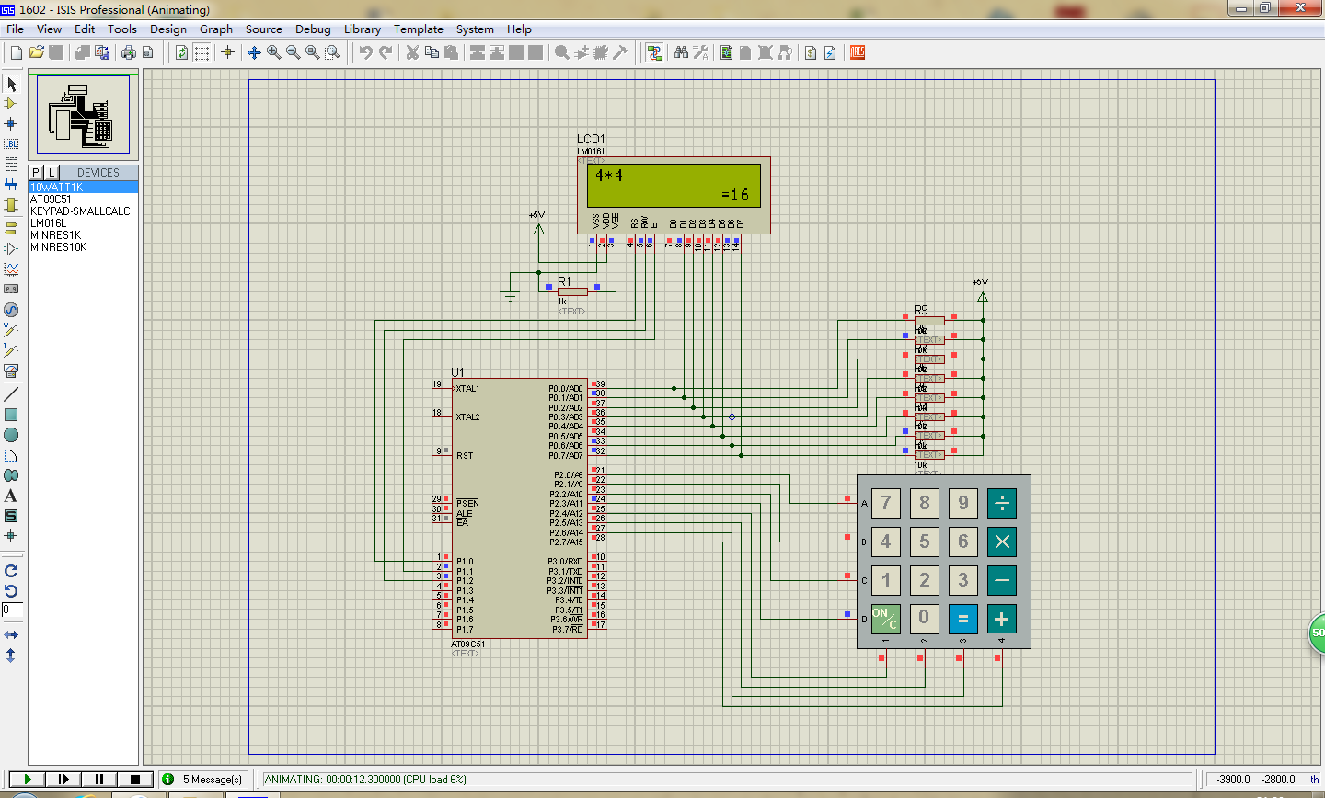
Task: Open the Design menu
Action: 168,29
